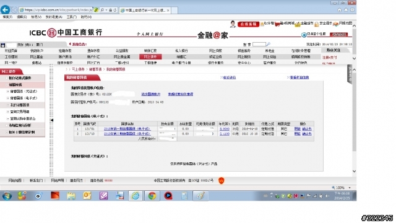The image size is (396, 223).
Task: Close the ICBC browser tab
Action: pos(168,11)
